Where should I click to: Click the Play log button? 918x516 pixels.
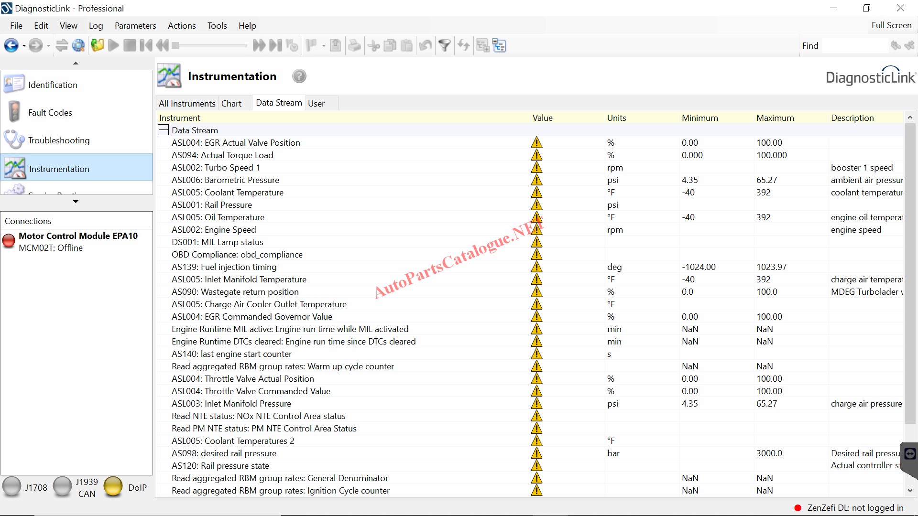(114, 46)
